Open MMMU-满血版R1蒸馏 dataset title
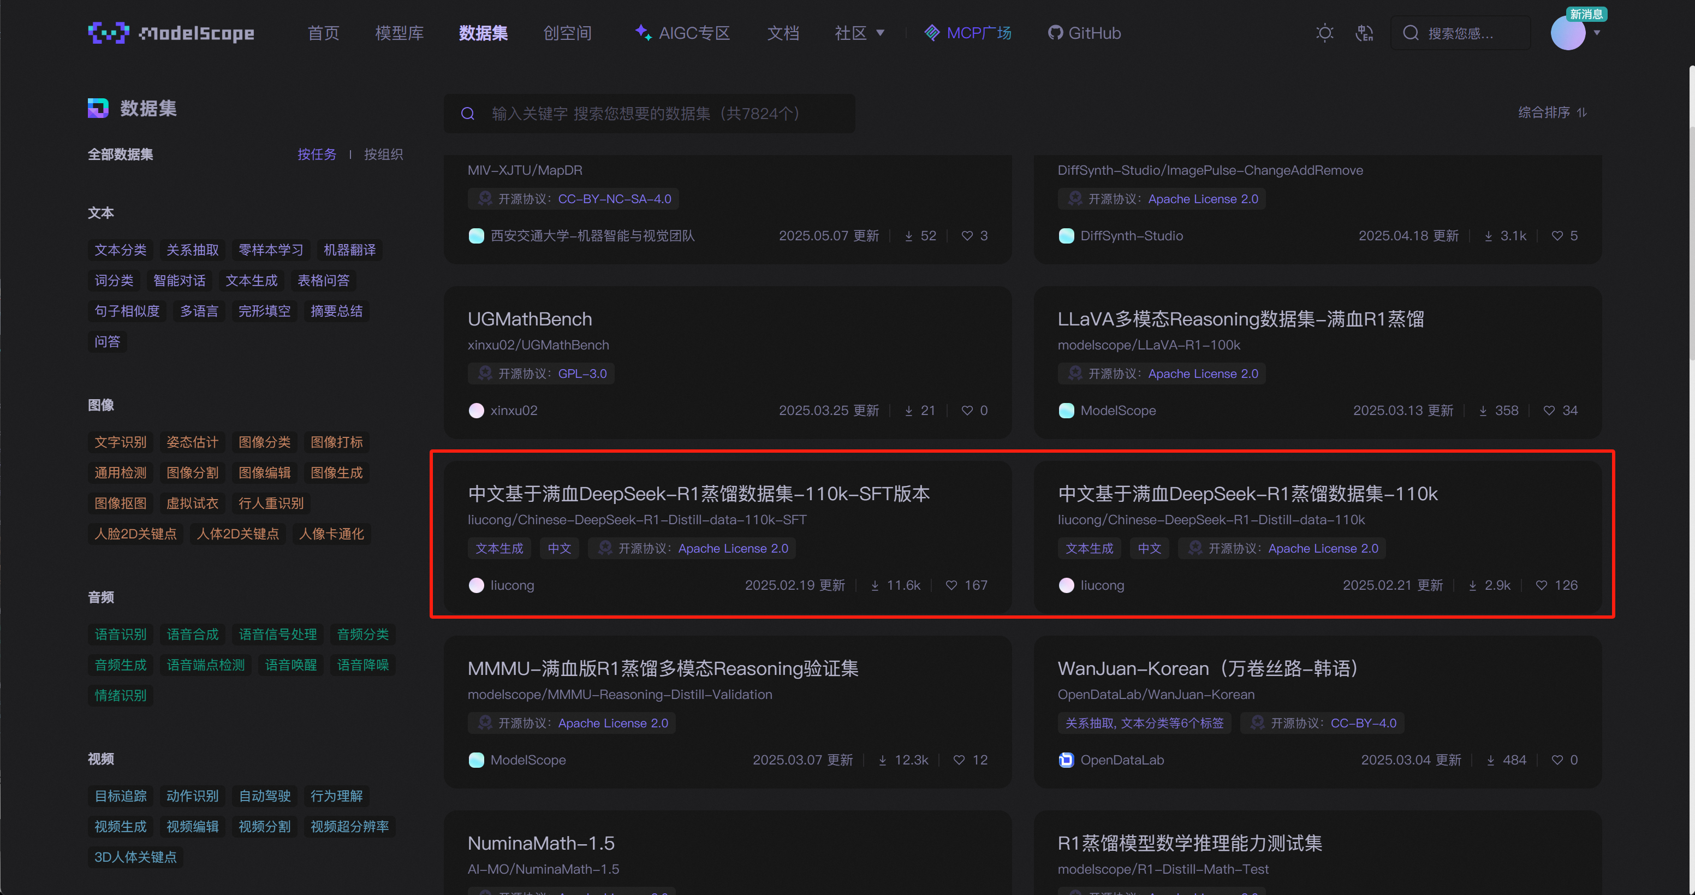The image size is (1695, 895). coord(663,668)
